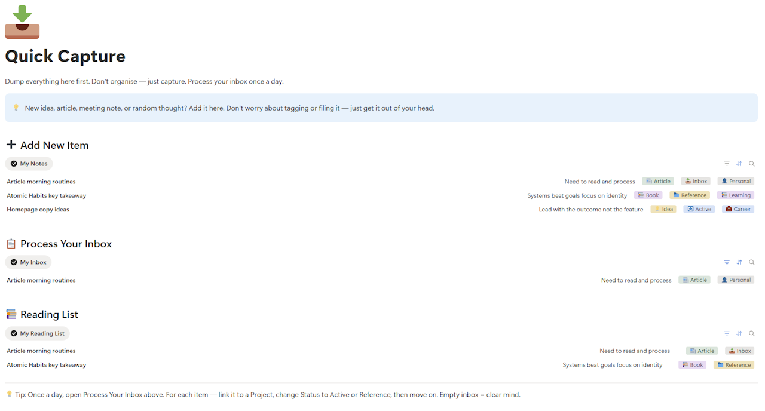This screenshot has width=765, height=411.
Task: Open Atomic Habits key takeaway in Reading List
Action: (x=47, y=365)
